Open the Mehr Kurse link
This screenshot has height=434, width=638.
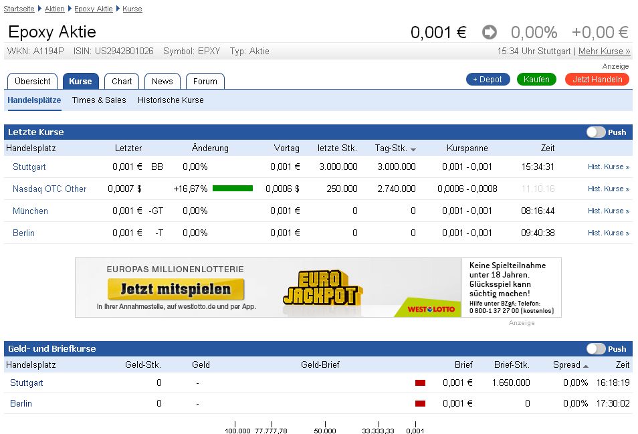tap(605, 51)
